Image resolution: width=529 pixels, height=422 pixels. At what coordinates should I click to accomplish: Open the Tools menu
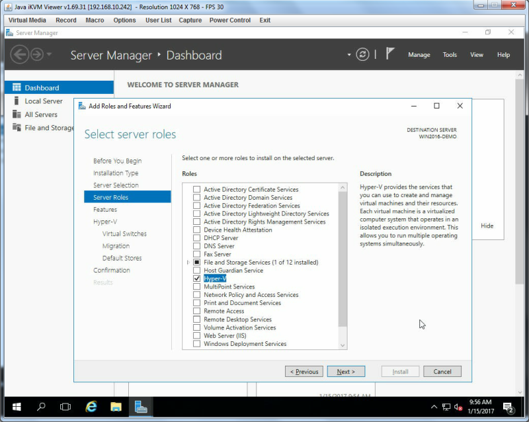tap(450, 55)
